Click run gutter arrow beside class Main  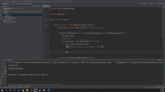click(x=46, y=19)
